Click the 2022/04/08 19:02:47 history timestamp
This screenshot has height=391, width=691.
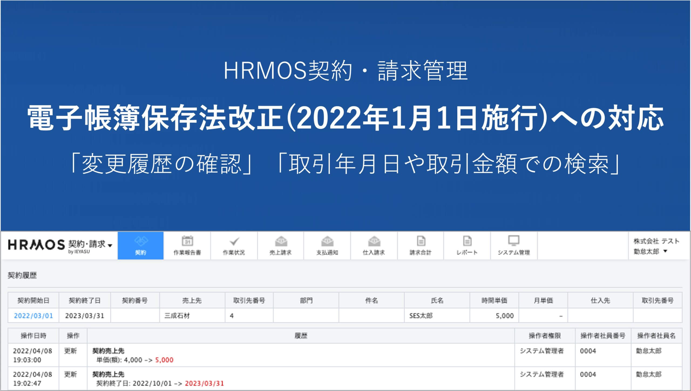pyautogui.click(x=32, y=379)
